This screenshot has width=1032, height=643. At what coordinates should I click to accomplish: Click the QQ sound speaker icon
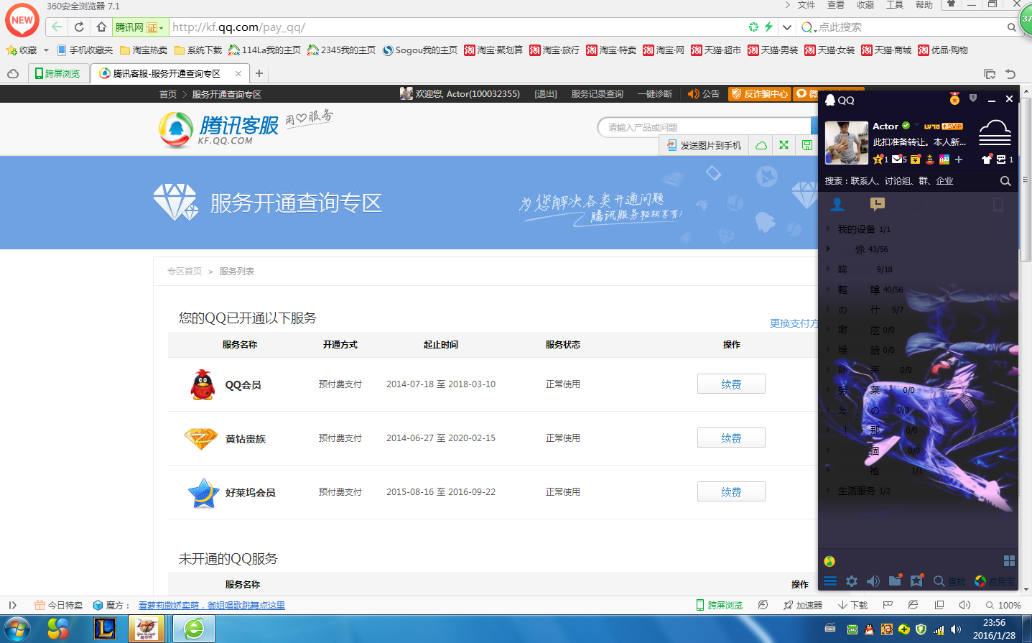[873, 581]
